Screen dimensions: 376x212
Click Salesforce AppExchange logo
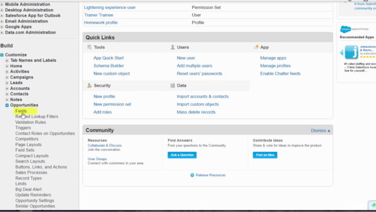tap(354, 29)
